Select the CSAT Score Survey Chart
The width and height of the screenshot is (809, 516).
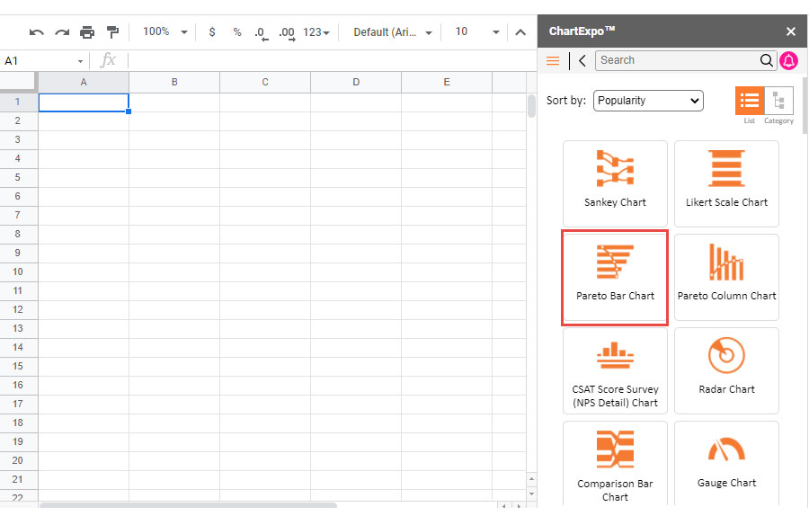tap(615, 370)
